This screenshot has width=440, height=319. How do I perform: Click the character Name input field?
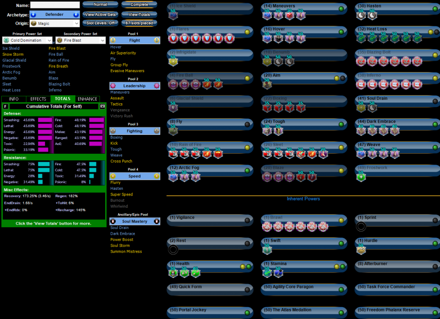[55, 5]
